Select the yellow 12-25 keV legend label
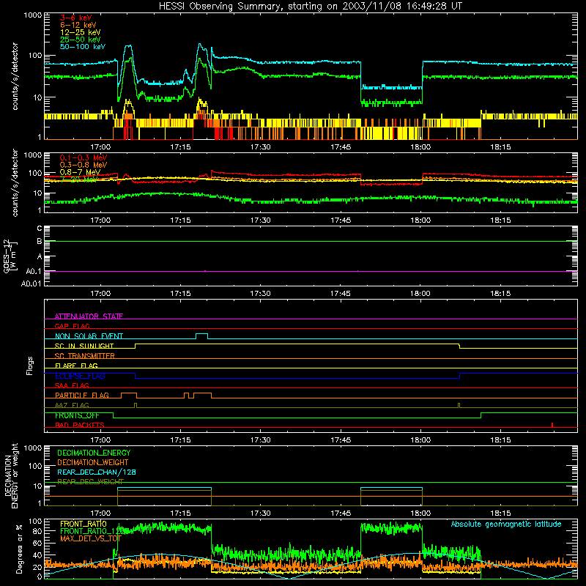The image size is (586, 586). coord(81,32)
